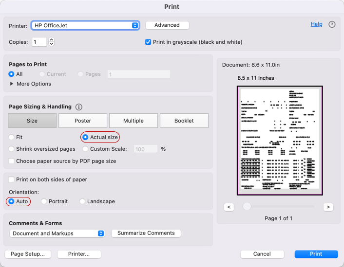The image size is (344, 267).
Task: Select Auto orientation
Action: (x=11, y=201)
